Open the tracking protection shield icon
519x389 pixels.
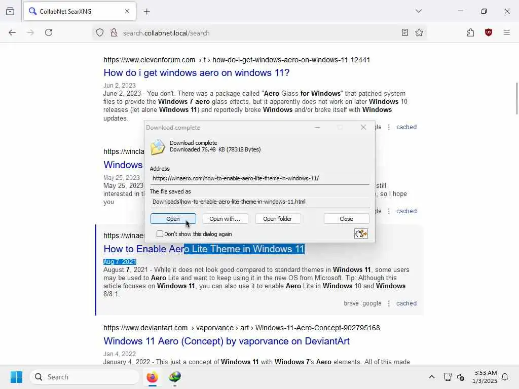point(100,32)
